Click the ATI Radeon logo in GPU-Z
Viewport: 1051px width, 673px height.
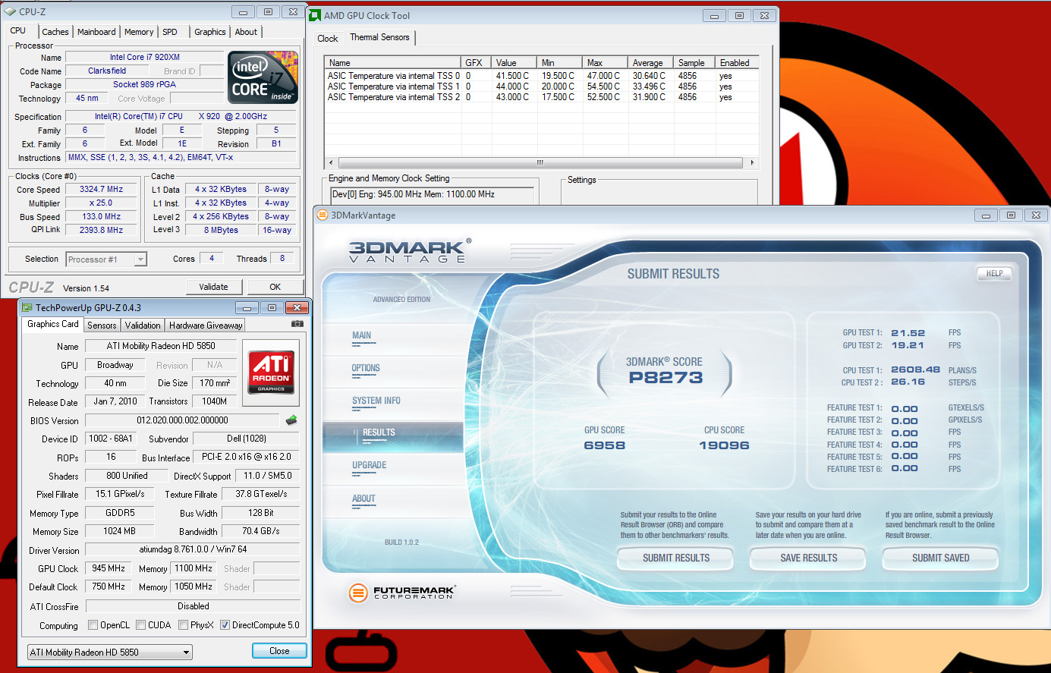(271, 372)
